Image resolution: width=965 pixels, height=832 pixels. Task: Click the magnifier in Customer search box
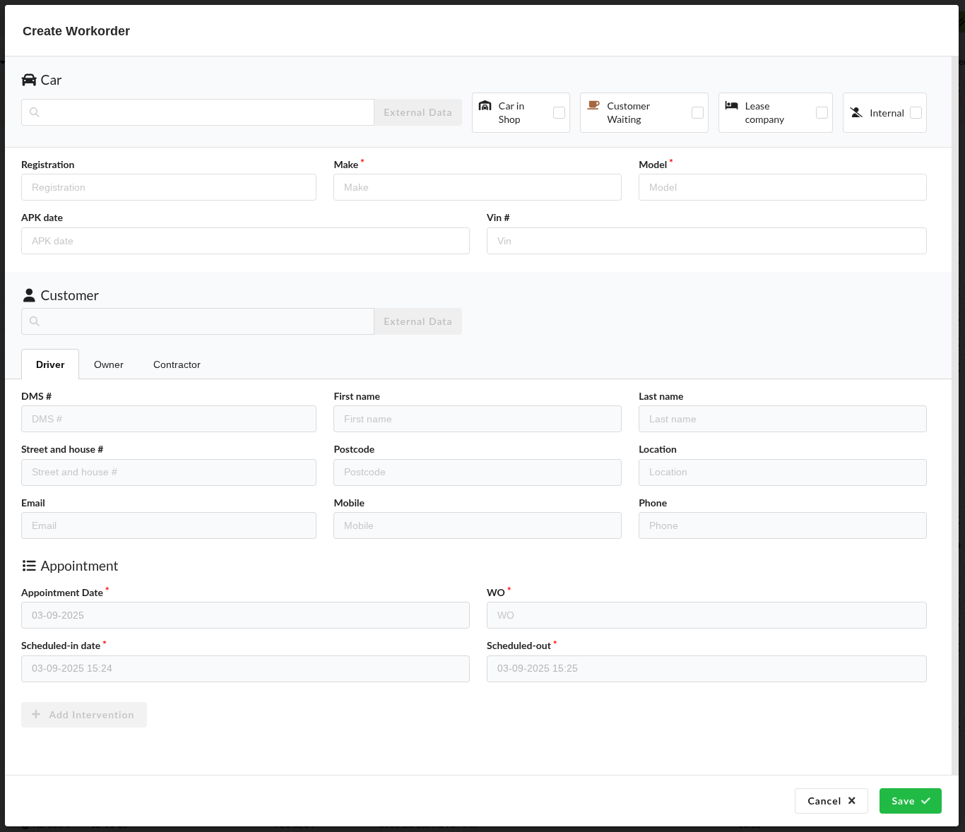click(x=35, y=321)
